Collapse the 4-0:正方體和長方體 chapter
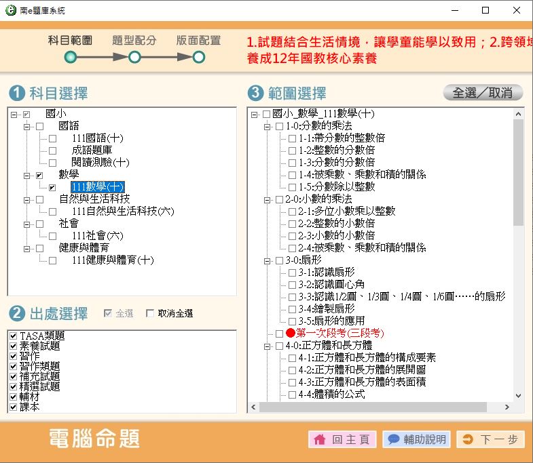This screenshot has width=533, height=463. [267, 346]
